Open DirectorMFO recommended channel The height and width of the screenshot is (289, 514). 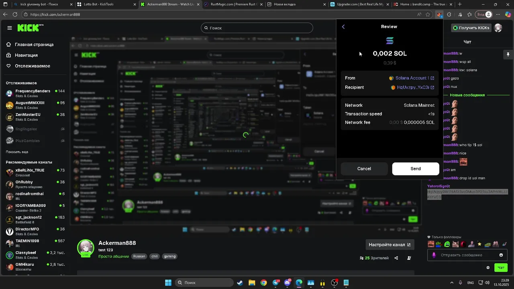pos(35,231)
